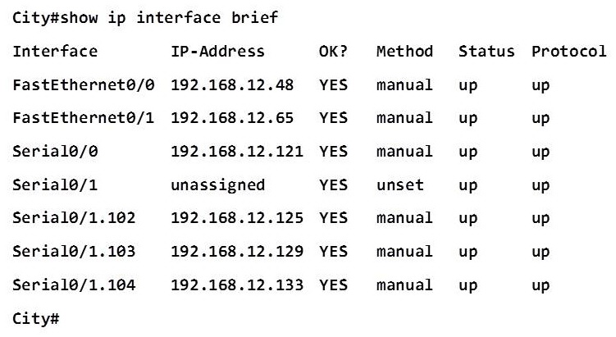This screenshot has height=337, width=616.
Task: Select the Serial0/1.102 subinterface name
Action: coord(74,217)
